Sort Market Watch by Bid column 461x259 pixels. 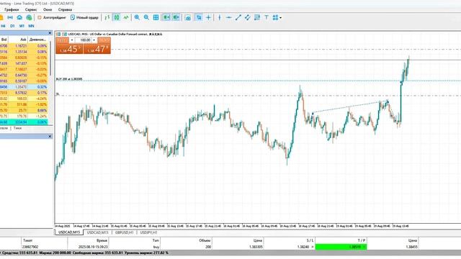click(4, 40)
